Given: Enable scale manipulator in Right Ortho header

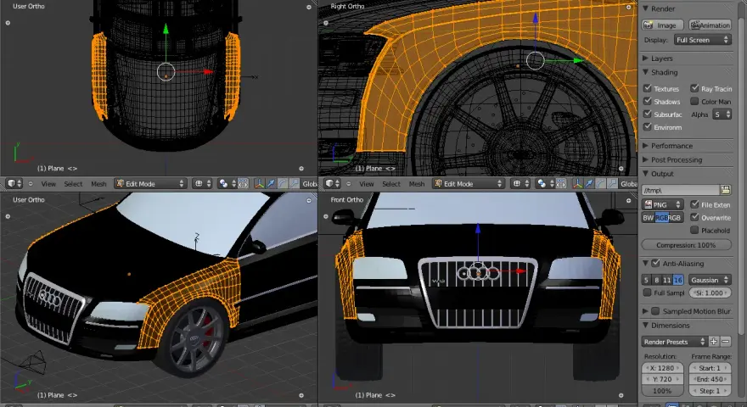Looking at the screenshot, I should pos(613,183).
